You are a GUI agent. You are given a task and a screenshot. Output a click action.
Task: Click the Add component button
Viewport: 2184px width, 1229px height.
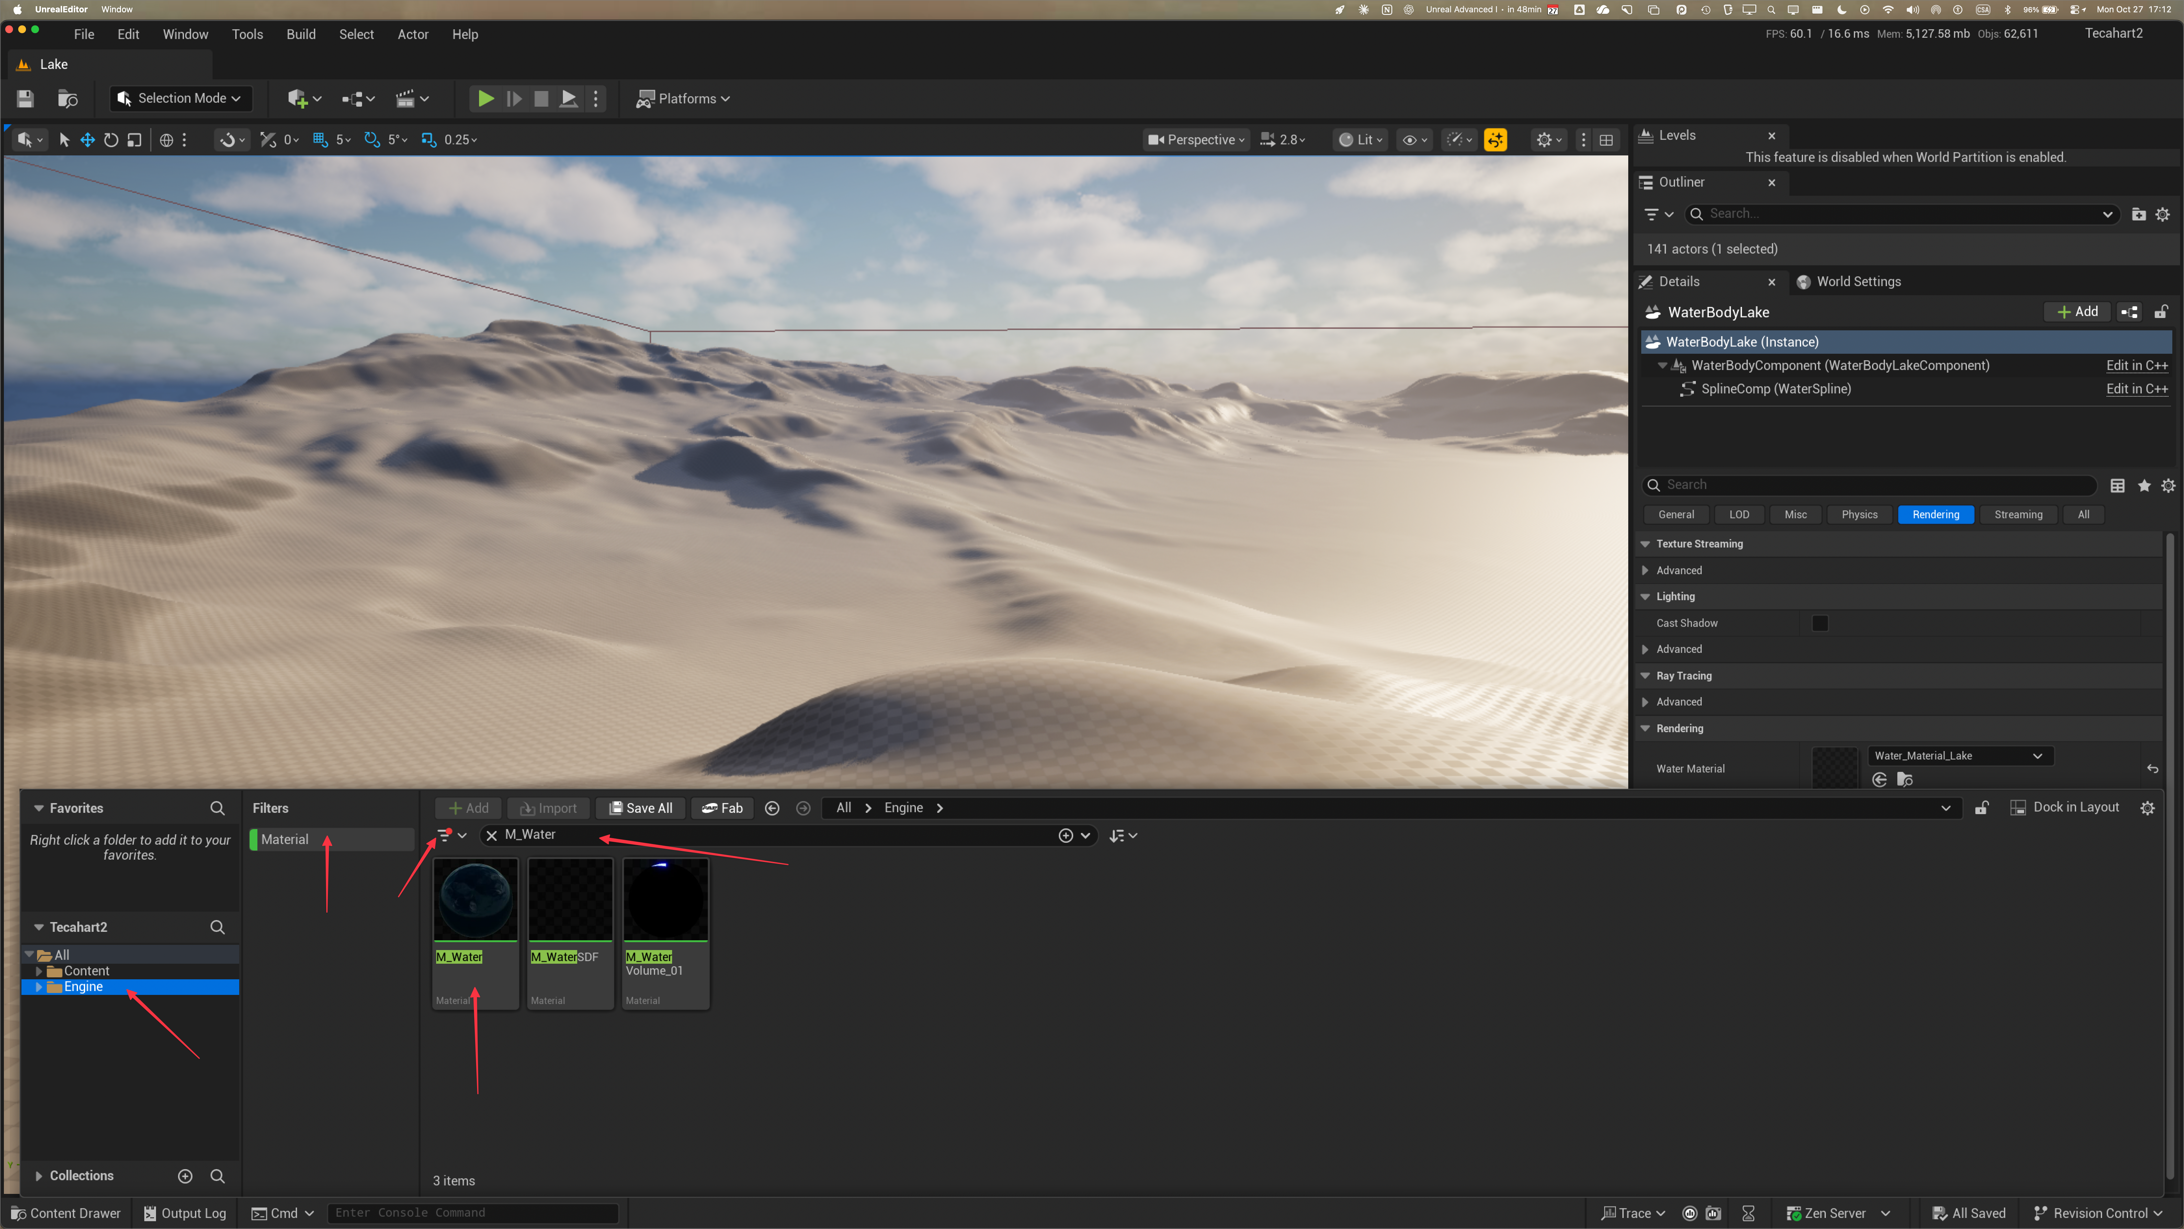(x=2077, y=312)
